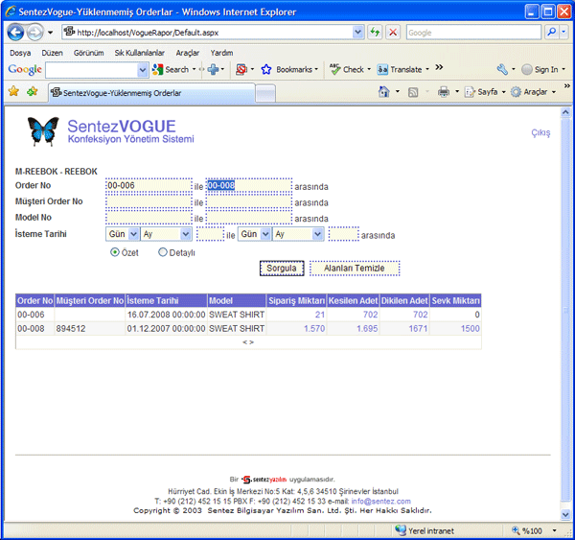Click Sign In on Google toolbar
The height and width of the screenshot is (540, 575).
[540, 69]
